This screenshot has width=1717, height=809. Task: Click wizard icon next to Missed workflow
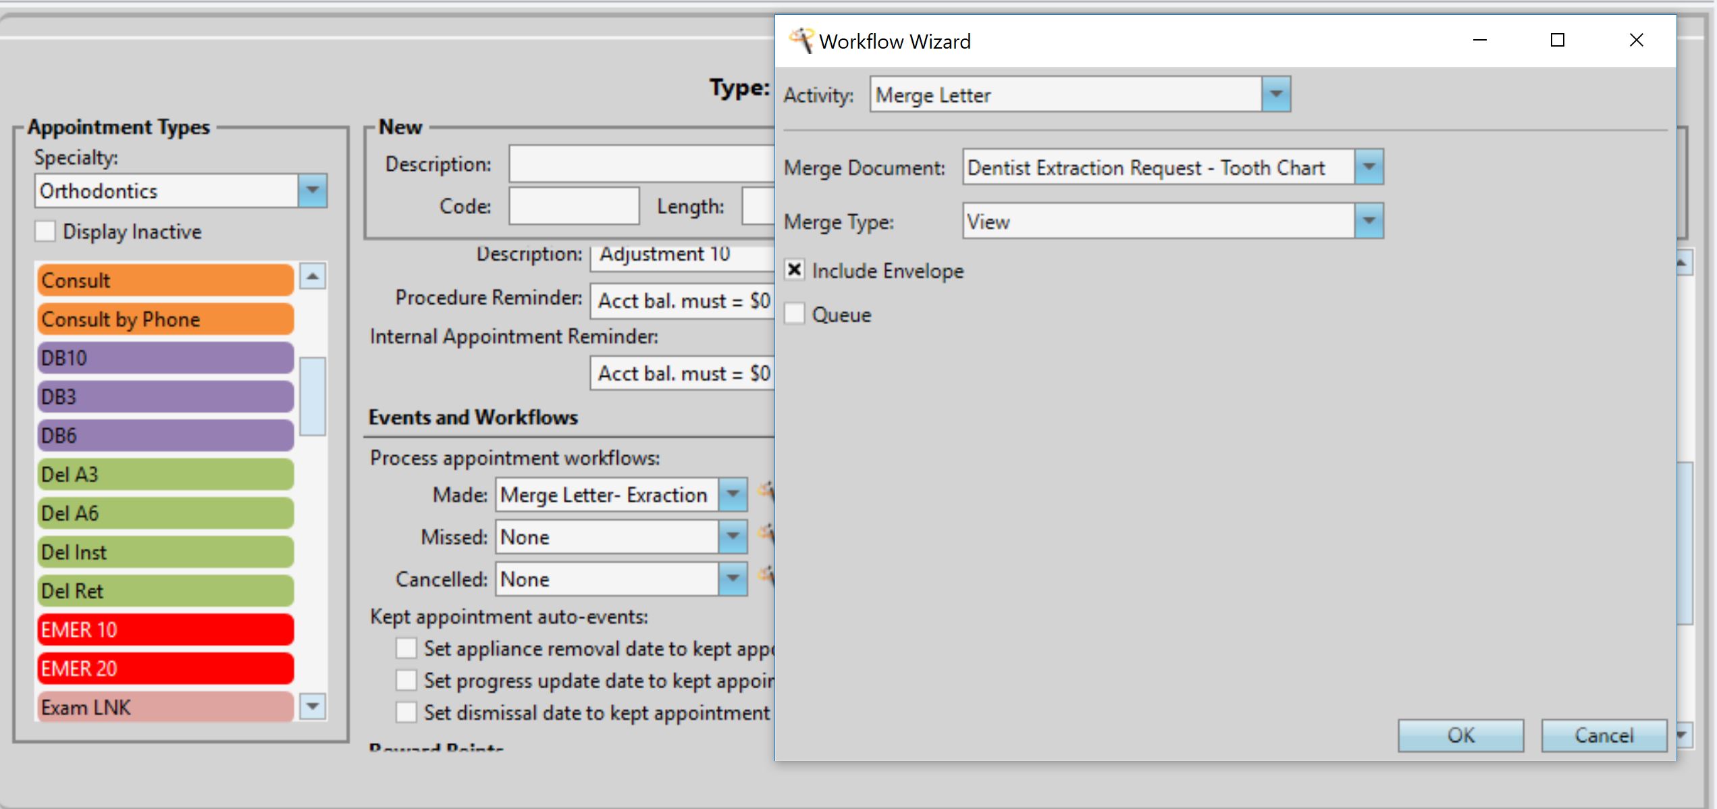[766, 533]
